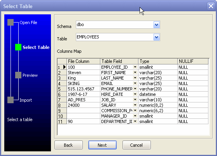Expand the JOB_ID table field dropdown
Image resolution: width=217 pixels, height=156 pixels.
135,100
